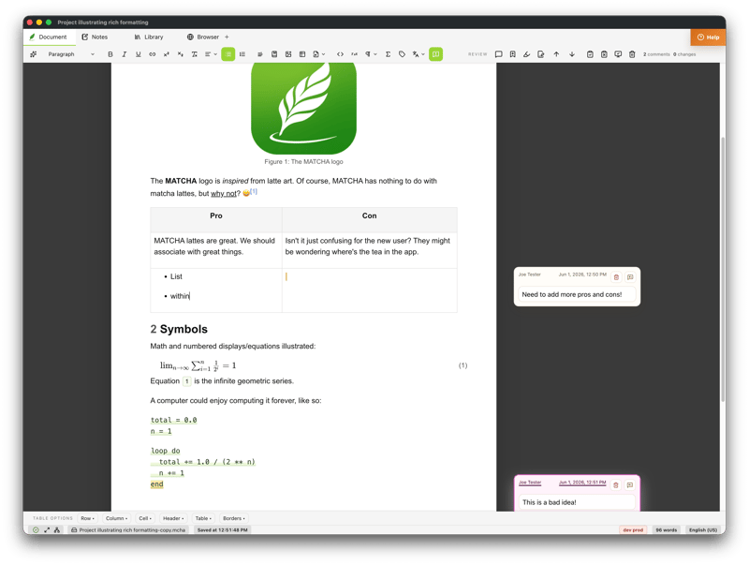The width and height of the screenshot is (749, 565).
Task: Open the text alignment dropdown
Action: [x=211, y=54]
